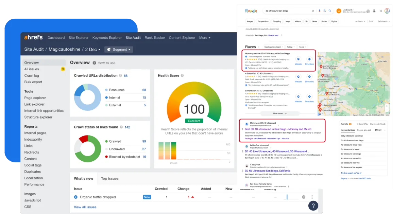Open the SafeSearch dropdown in Google

[x=384, y=21]
